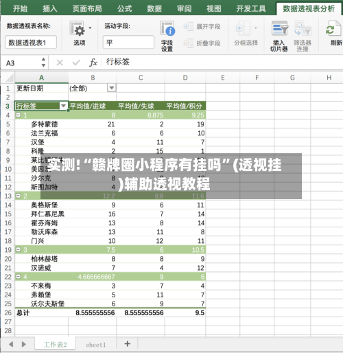Switch to the 开发工具 ribbon tab

click(251, 9)
